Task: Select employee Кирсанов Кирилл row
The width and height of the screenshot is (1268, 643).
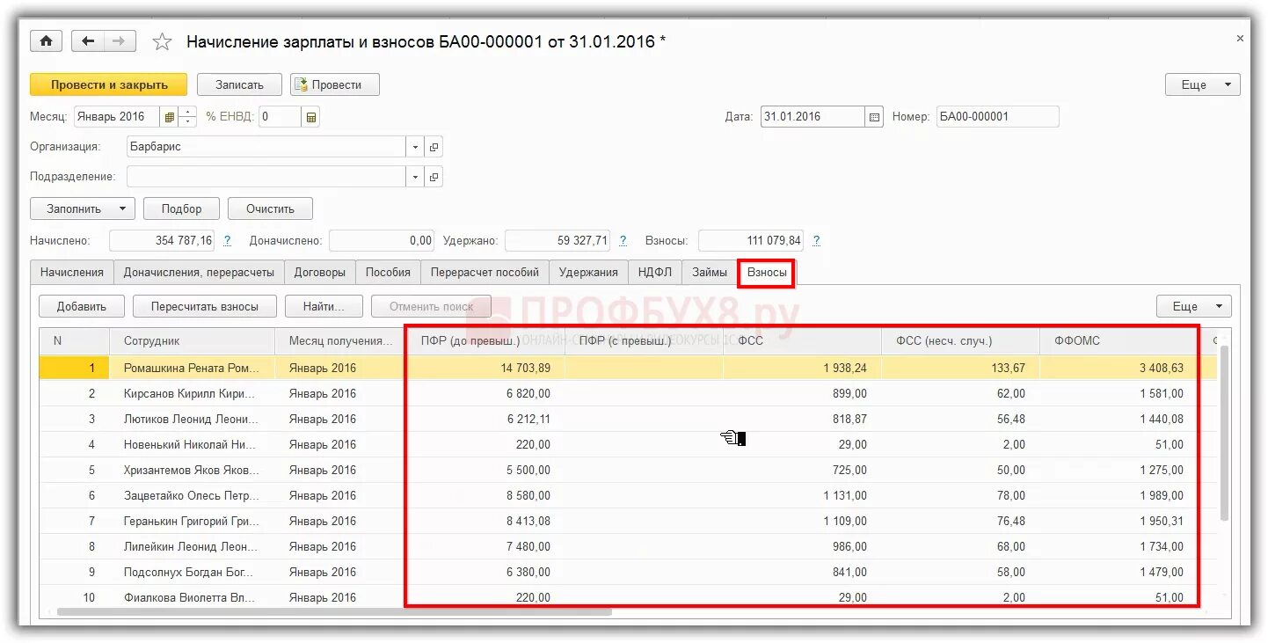Action: coord(628,393)
